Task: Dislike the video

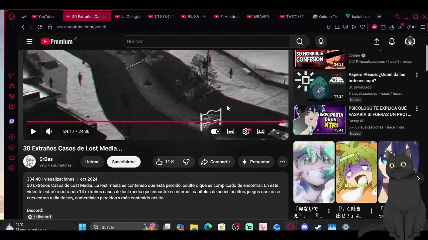Action: [187, 162]
